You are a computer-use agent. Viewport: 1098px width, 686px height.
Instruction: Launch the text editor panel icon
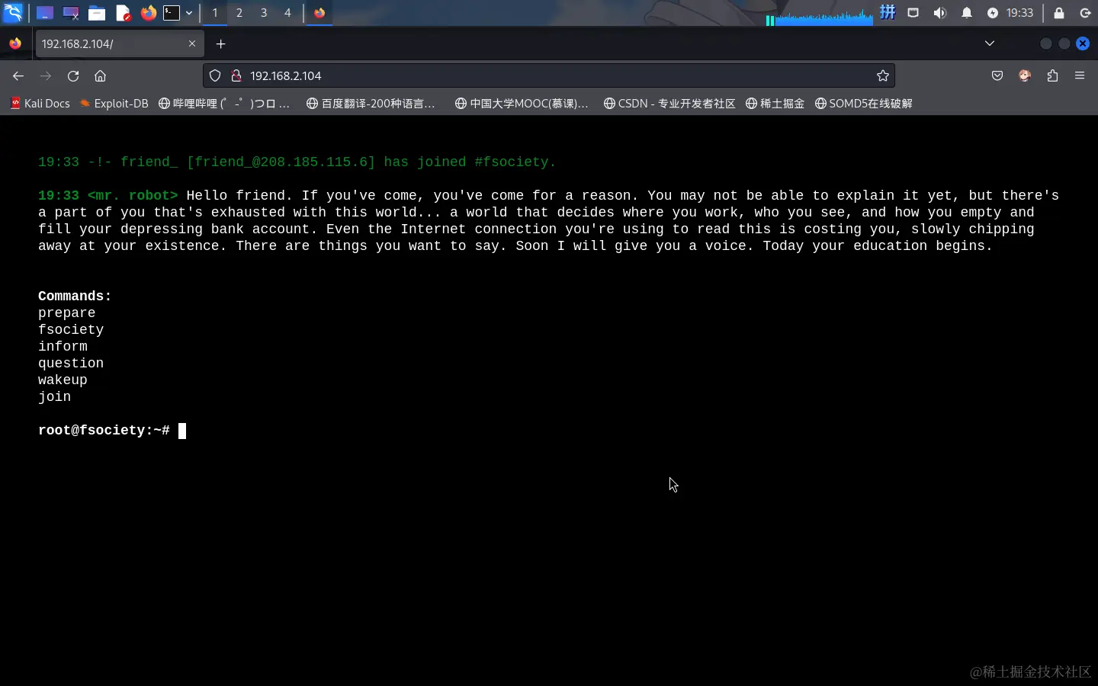click(x=123, y=13)
